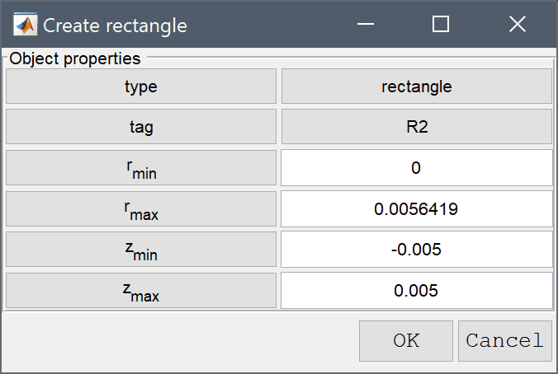Click the r max label cell
This screenshot has height=374, width=558.
pos(141,209)
